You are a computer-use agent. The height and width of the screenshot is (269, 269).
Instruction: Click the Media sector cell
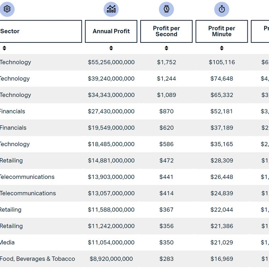pos(7,242)
